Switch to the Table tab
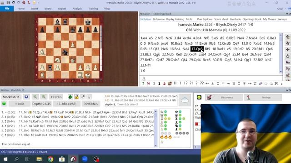Screen dimensions: 291x163 click(189, 19)
